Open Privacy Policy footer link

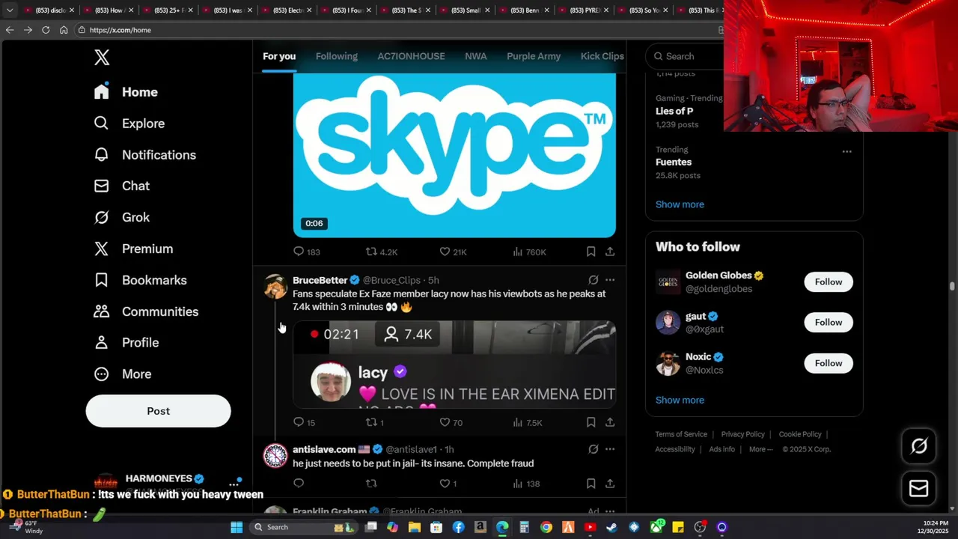(x=742, y=434)
